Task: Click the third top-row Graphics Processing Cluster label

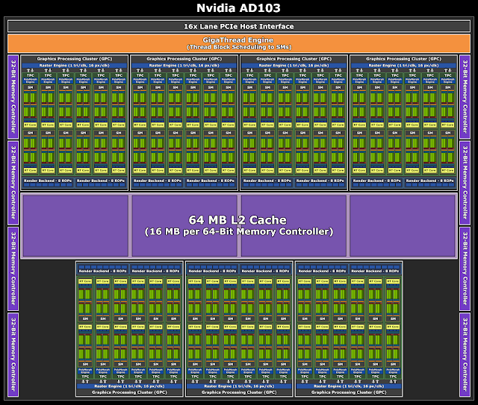Action: (x=294, y=59)
